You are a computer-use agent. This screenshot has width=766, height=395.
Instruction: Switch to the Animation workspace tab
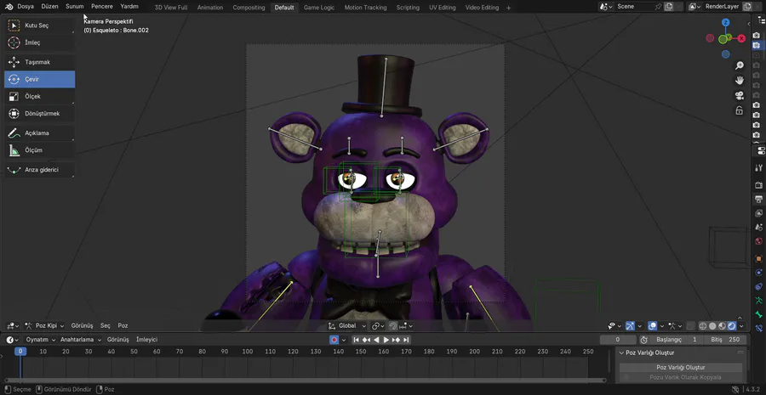[210, 8]
